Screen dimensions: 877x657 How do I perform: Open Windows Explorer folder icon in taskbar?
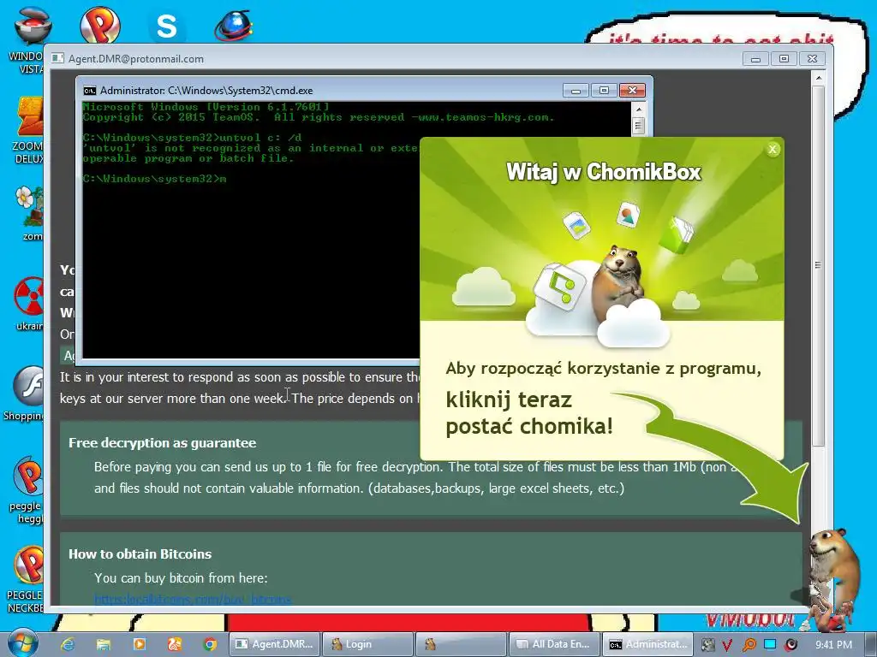pyautogui.click(x=104, y=644)
